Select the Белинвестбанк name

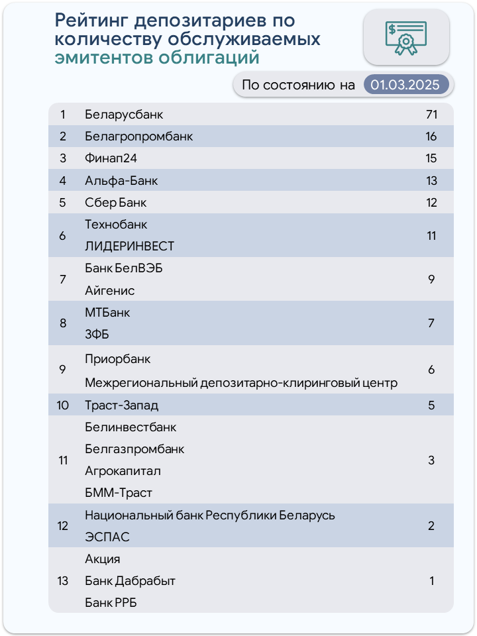click(131, 427)
